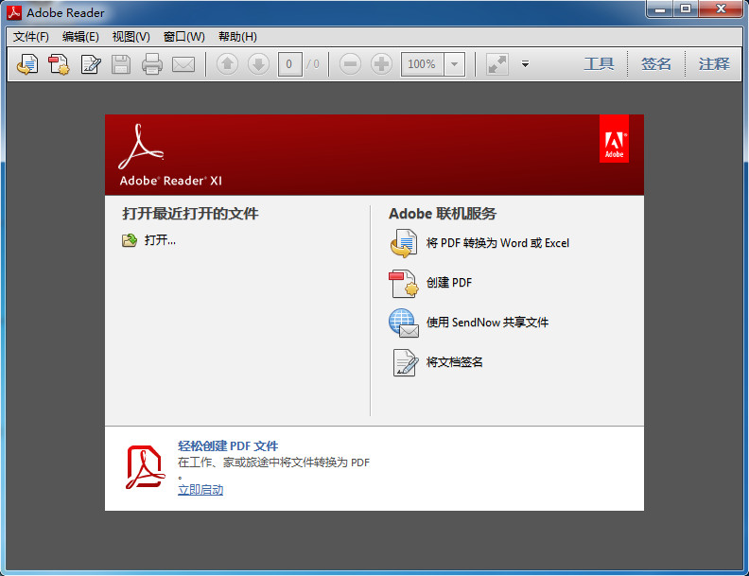Screen dimensions: 749x576
Task: Click the convert PDF to Word toolbar icon
Action: click(x=27, y=64)
